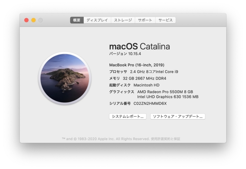Click 2.4 GHz 8コアIntel Core i9 value
The height and width of the screenshot is (169, 246).
coord(154,72)
